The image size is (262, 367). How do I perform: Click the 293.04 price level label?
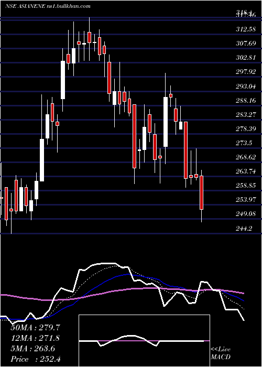point(245,87)
